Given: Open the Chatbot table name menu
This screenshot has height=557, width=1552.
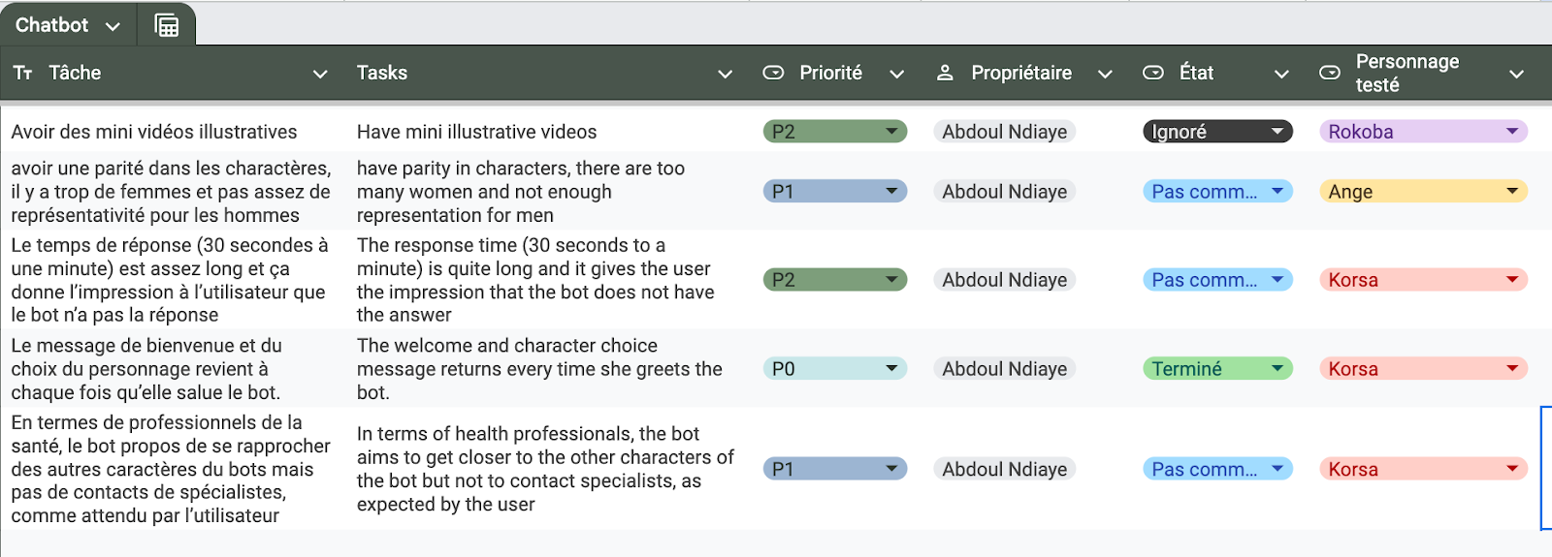Looking at the screenshot, I should (x=113, y=26).
